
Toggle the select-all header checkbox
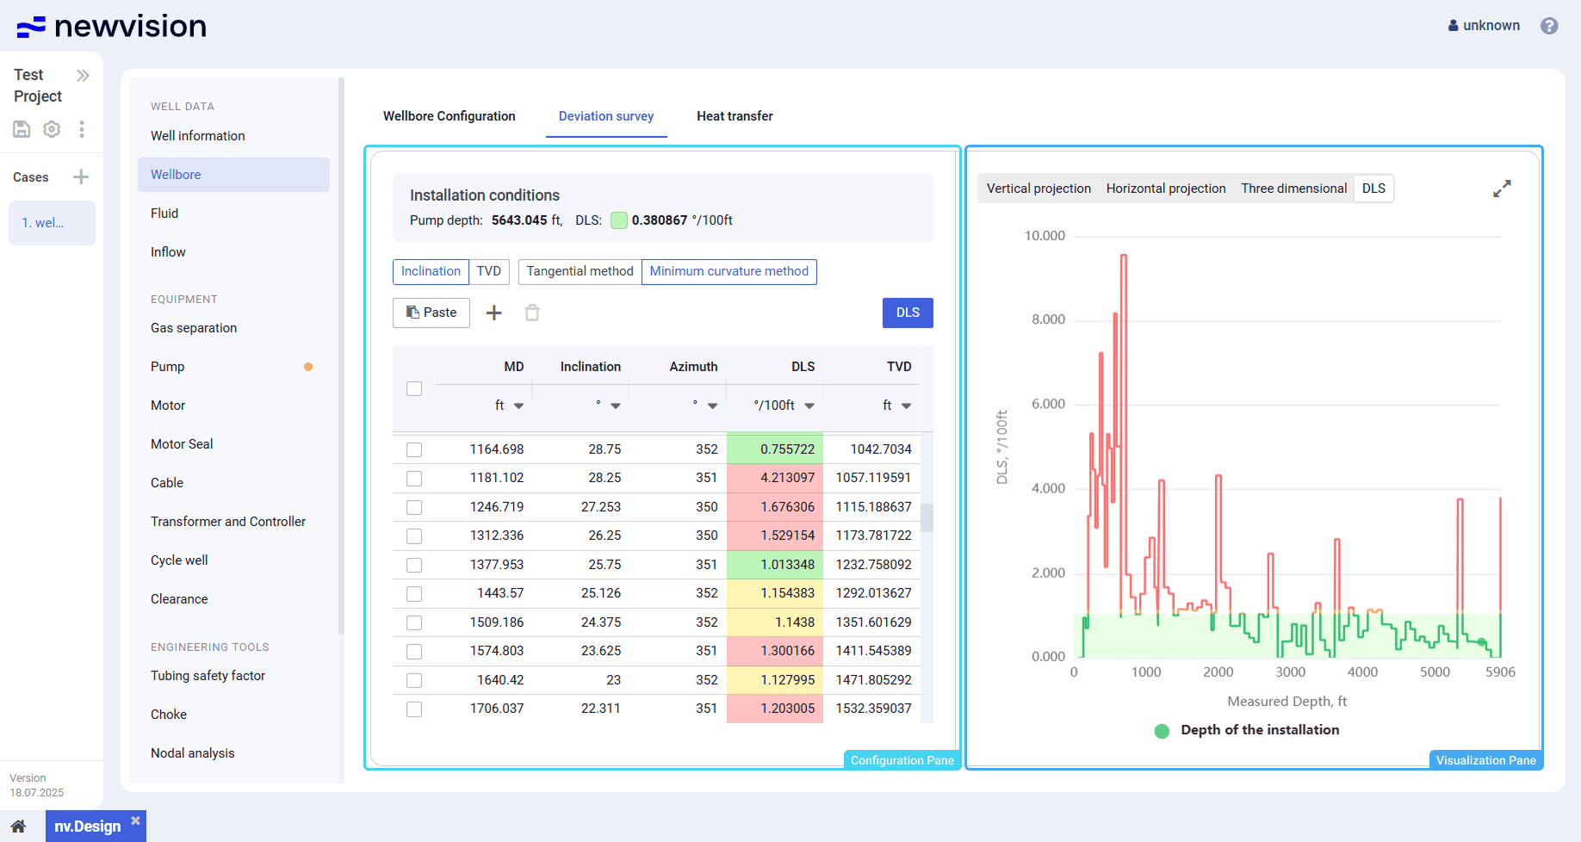(414, 389)
